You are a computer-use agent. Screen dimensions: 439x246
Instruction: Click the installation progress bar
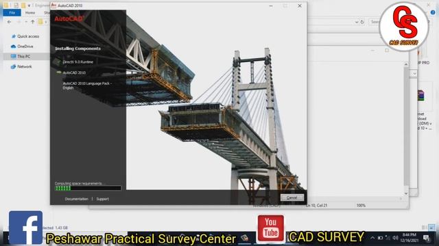88,189
